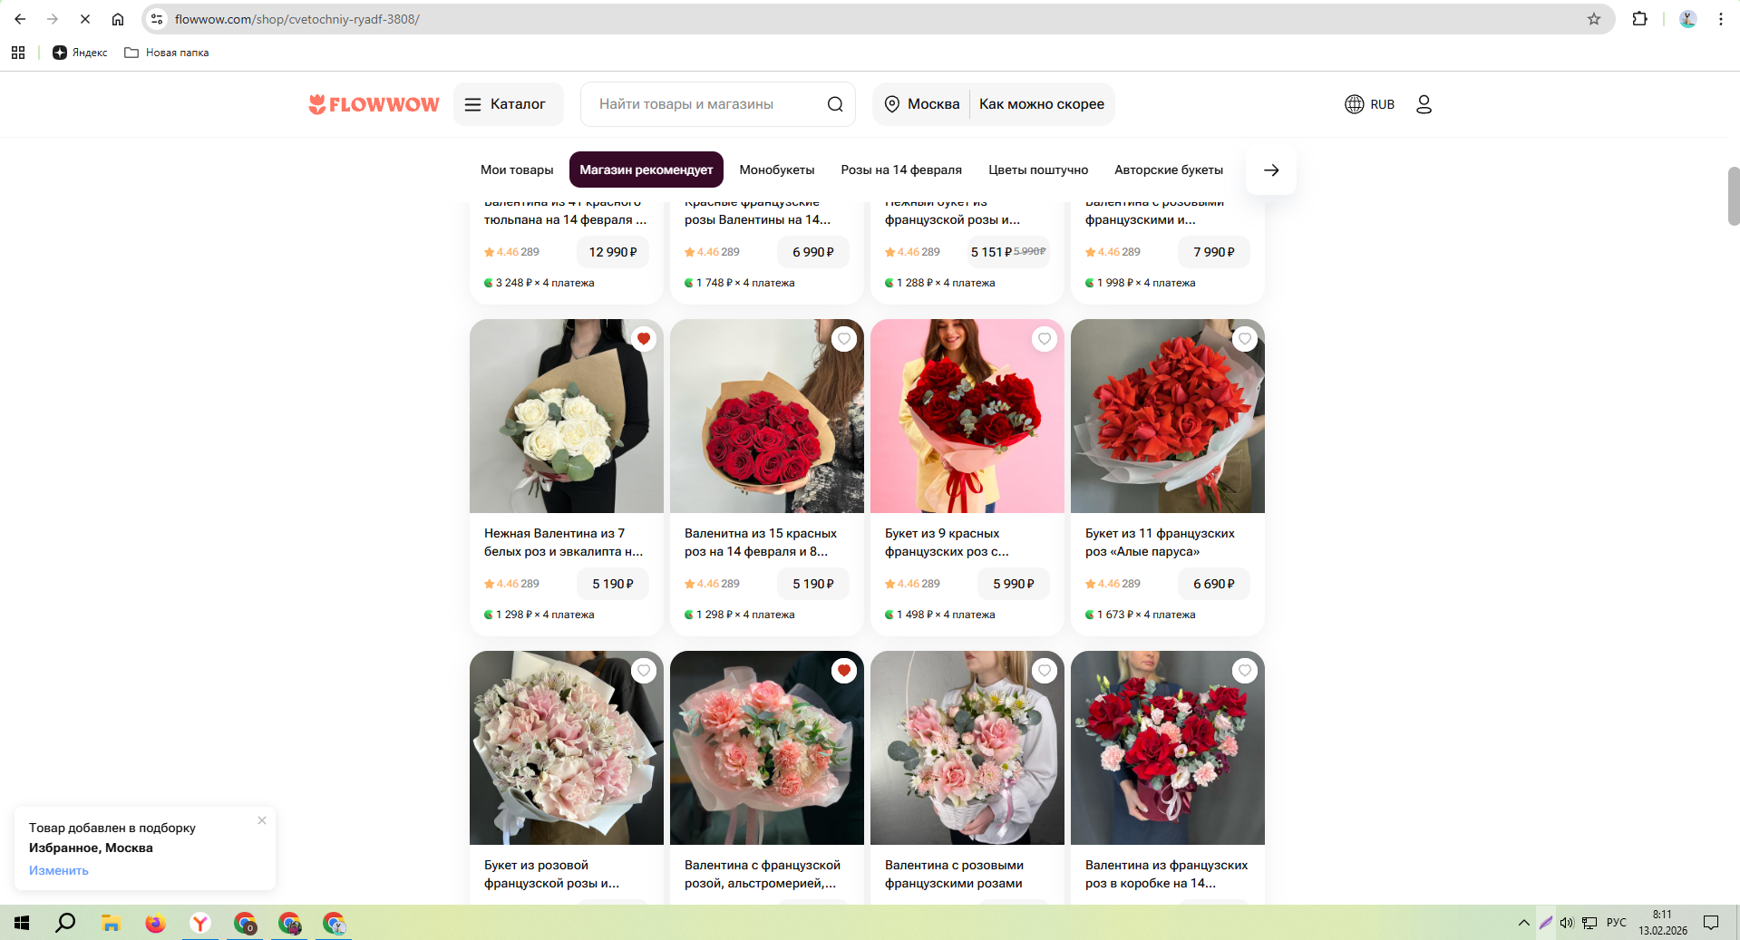This screenshot has width=1740, height=940.
Task: Select the Магазин рекомендует tab
Action: point(646,170)
